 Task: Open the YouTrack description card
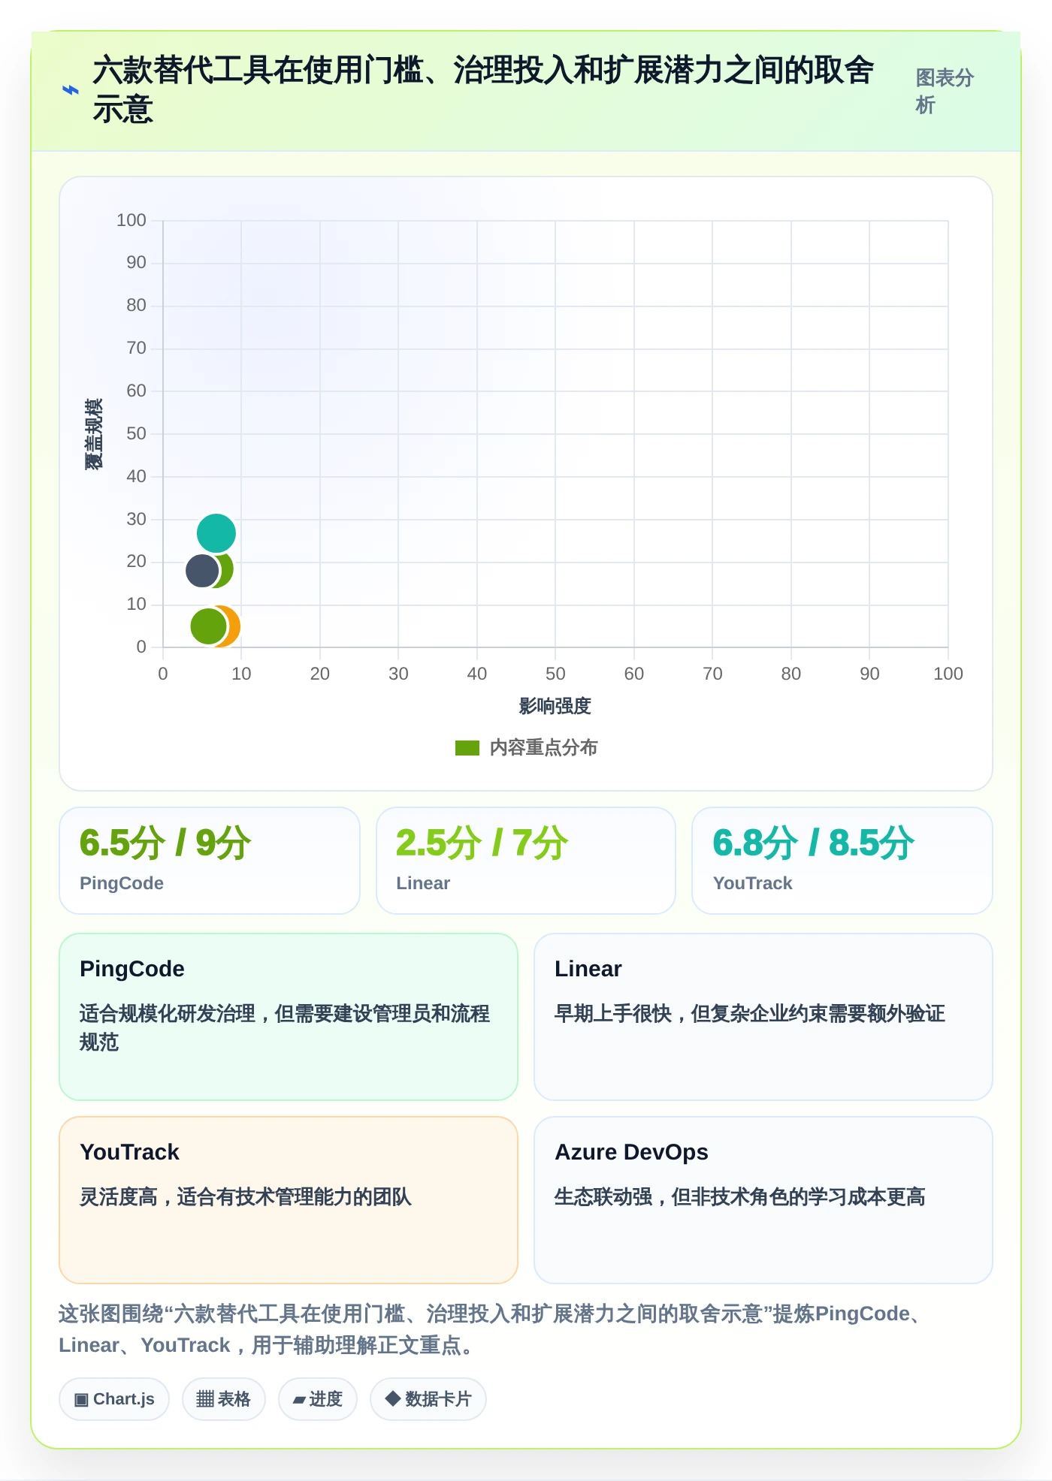tap(289, 1200)
